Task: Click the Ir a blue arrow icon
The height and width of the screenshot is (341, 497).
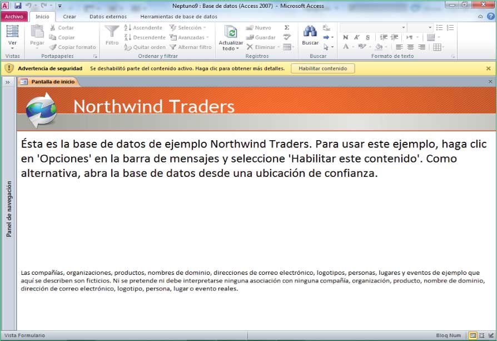Action: click(x=326, y=37)
